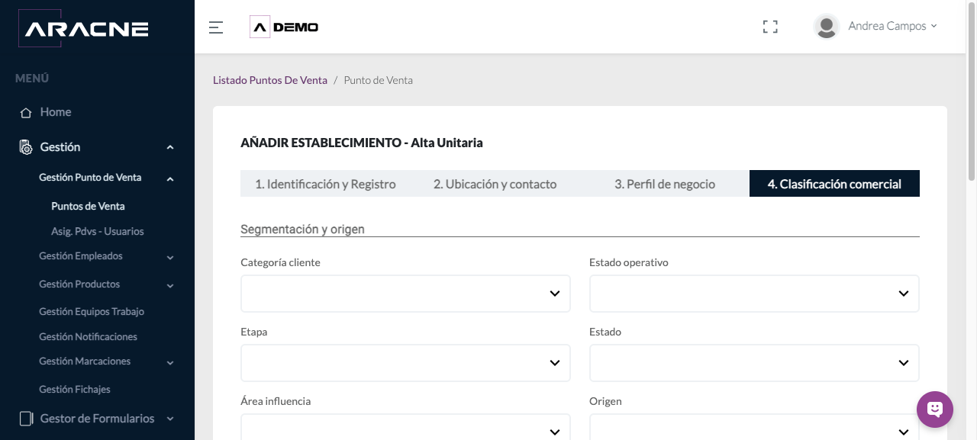Open Gestión Notificaciones link

pyautogui.click(x=88, y=336)
